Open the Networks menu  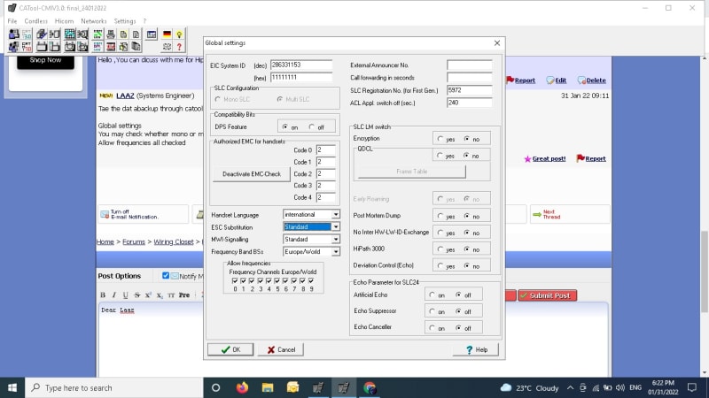click(x=94, y=21)
